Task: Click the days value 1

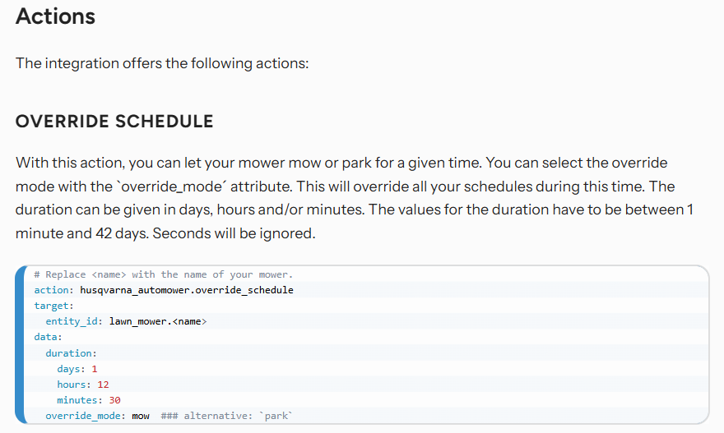Action: [95, 369]
